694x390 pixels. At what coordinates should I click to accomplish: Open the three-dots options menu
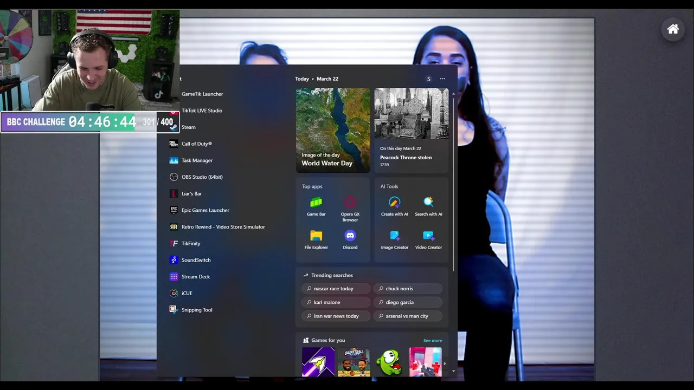click(x=442, y=79)
